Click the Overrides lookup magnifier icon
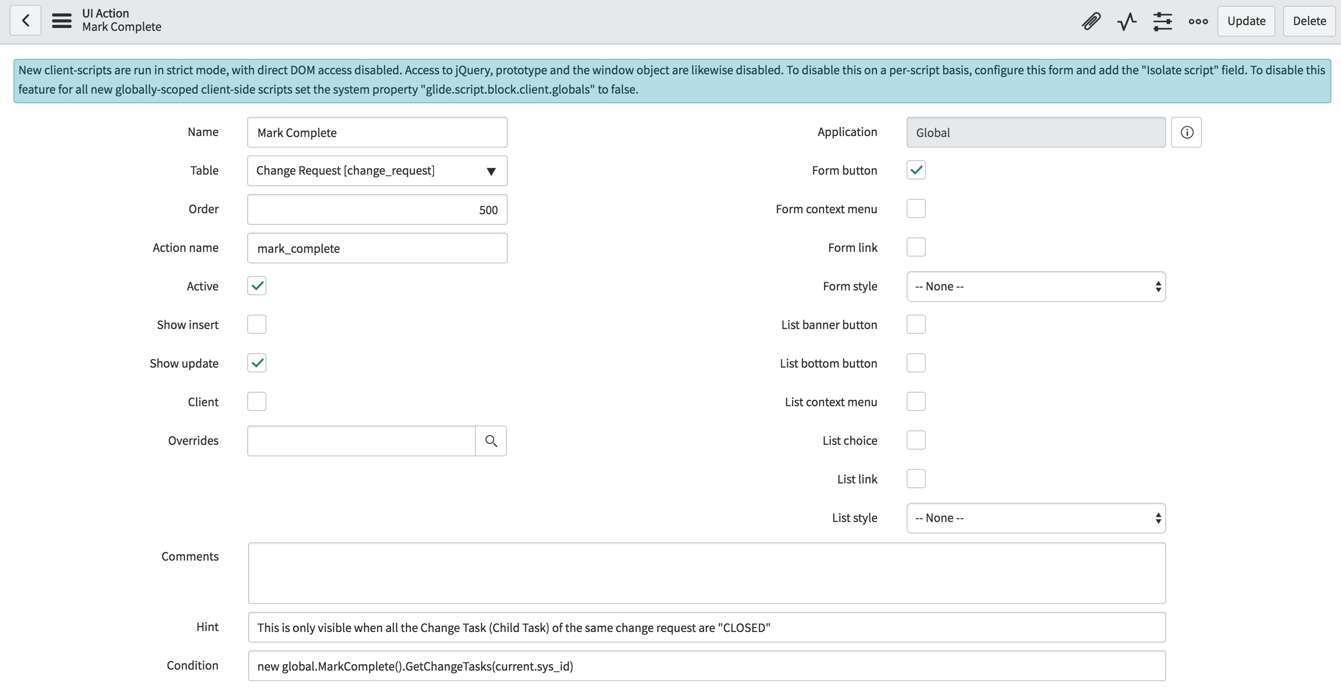The image size is (1341, 687). click(491, 441)
